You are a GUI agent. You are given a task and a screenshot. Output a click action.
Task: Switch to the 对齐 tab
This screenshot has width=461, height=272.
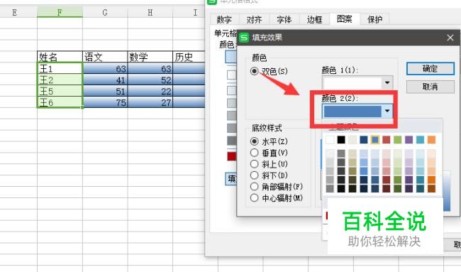click(255, 20)
